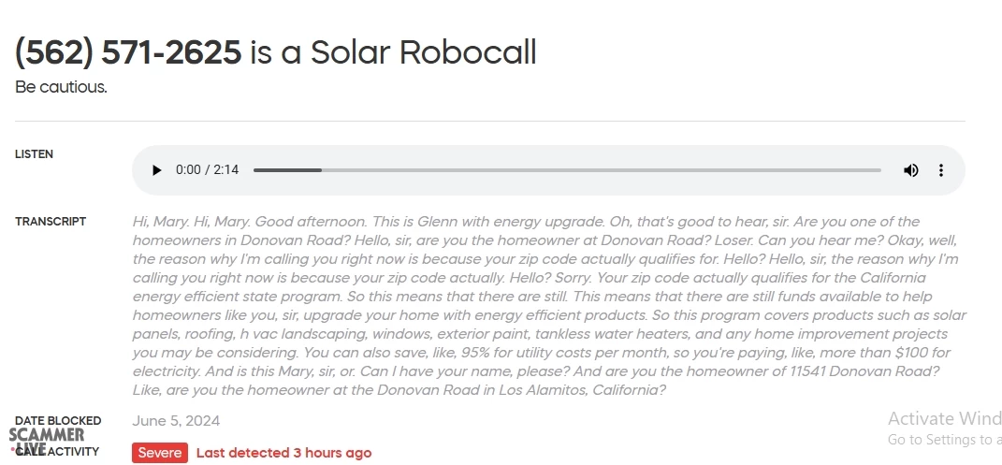
Task: Click the Activate Windows watermark text
Action: click(x=943, y=418)
